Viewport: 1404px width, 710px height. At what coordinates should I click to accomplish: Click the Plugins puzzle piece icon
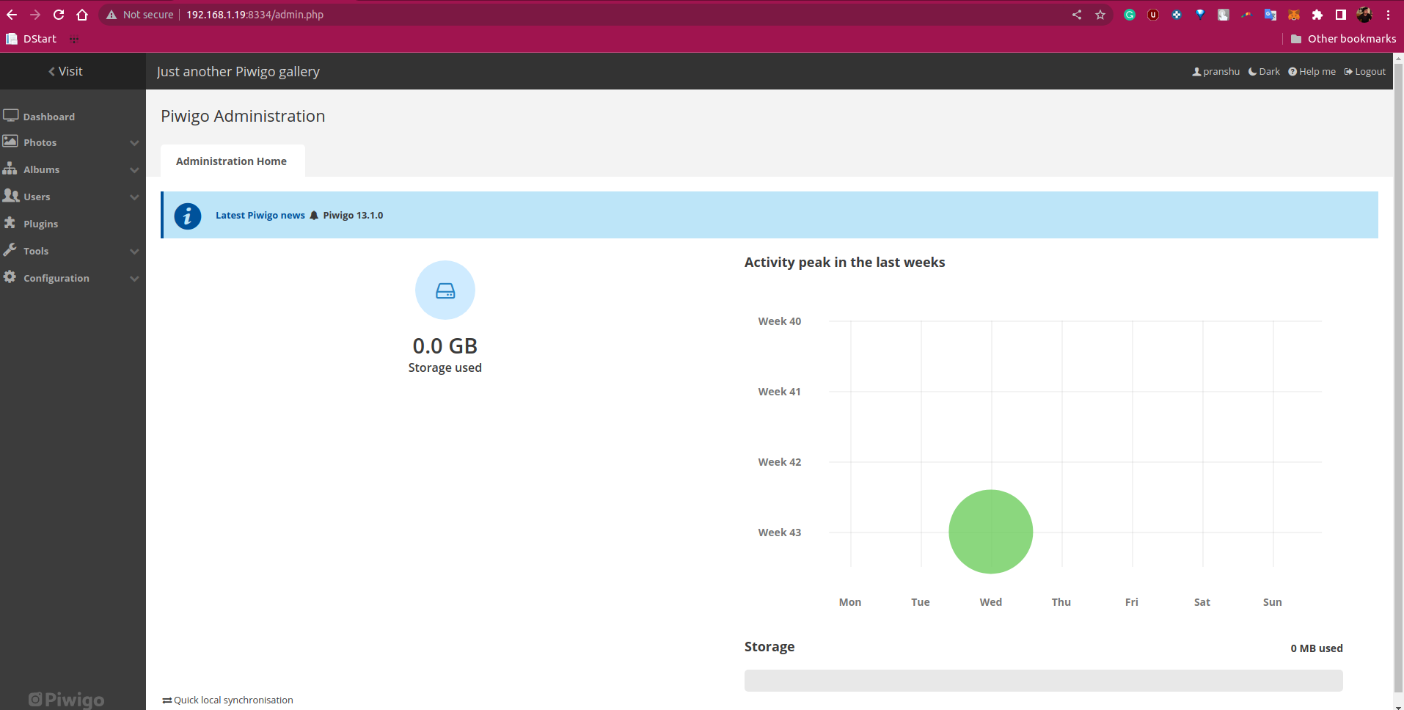click(10, 222)
